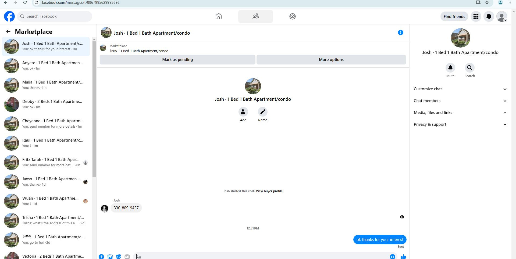Click the Find friends button
This screenshot has height=259, width=516.
(454, 16)
